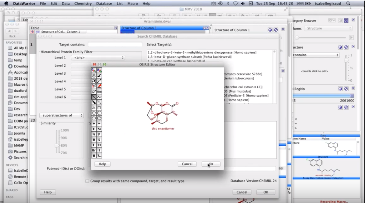
Task: Select the plus charge tool
Action: [x=94, y=124]
